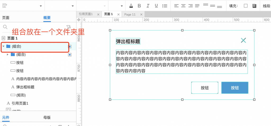Screen dimensions: 271x126
Task: Expand the nested 组合 folder
Action: point(8,55)
